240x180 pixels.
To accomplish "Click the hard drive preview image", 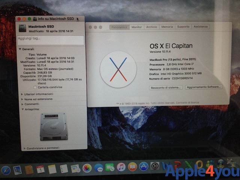I will tap(54, 127).
